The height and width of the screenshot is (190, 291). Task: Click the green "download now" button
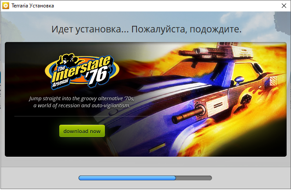click(x=82, y=131)
